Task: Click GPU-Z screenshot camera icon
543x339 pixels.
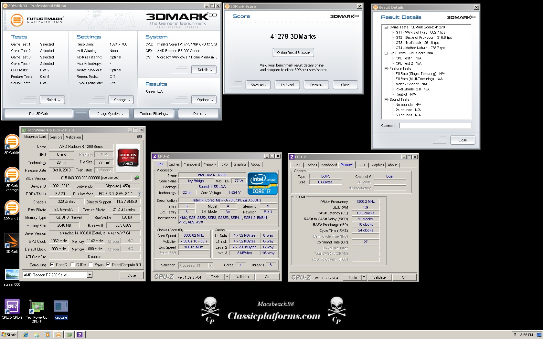Action: pyautogui.click(x=140, y=137)
